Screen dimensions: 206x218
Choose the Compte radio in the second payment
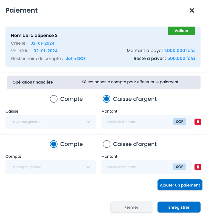[54, 144]
